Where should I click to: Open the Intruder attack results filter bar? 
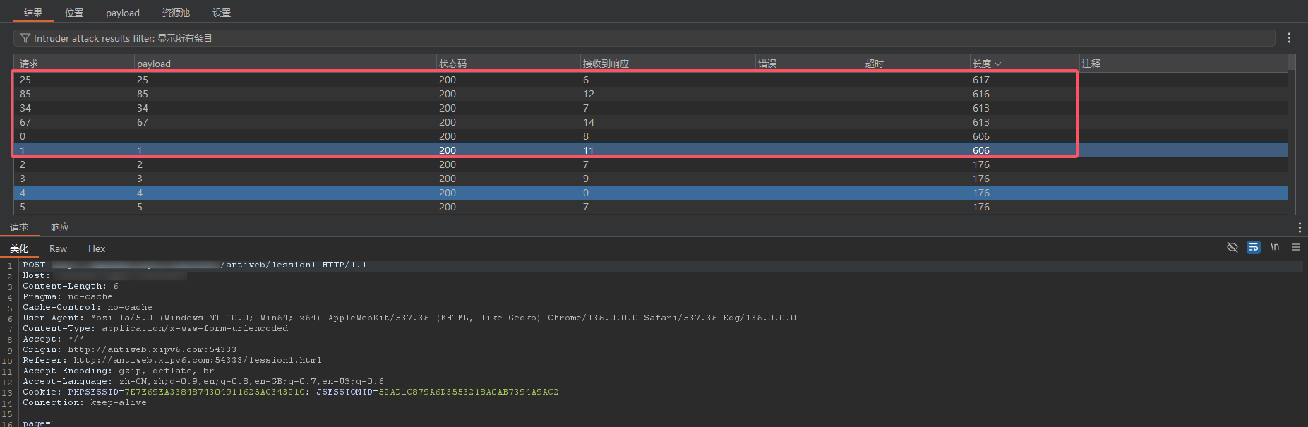coord(635,38)
